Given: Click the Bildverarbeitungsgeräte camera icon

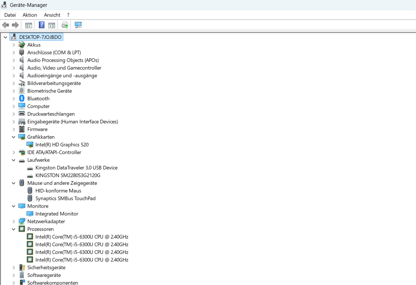Looking at the screenshot, I should [22, 83].
